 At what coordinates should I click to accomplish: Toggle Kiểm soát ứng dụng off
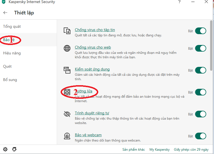tap(200, 70)
